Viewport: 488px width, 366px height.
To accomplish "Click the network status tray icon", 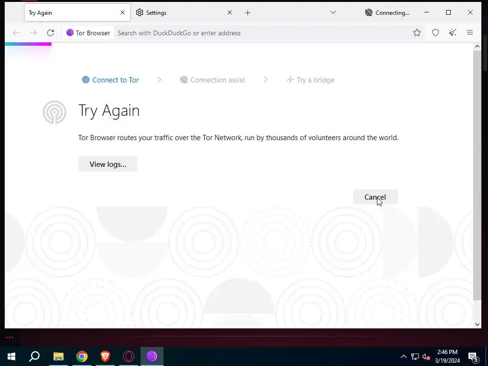I will click(x=415, y=356).
